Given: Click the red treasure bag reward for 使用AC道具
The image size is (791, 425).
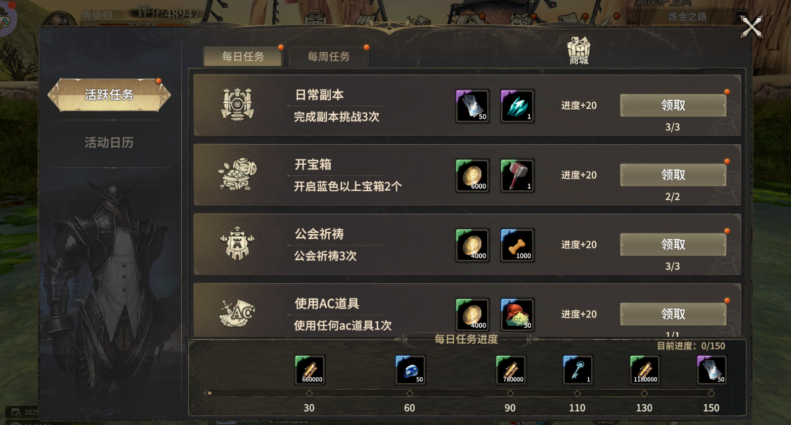Looking at the screenshot, I should pos(517,314).
